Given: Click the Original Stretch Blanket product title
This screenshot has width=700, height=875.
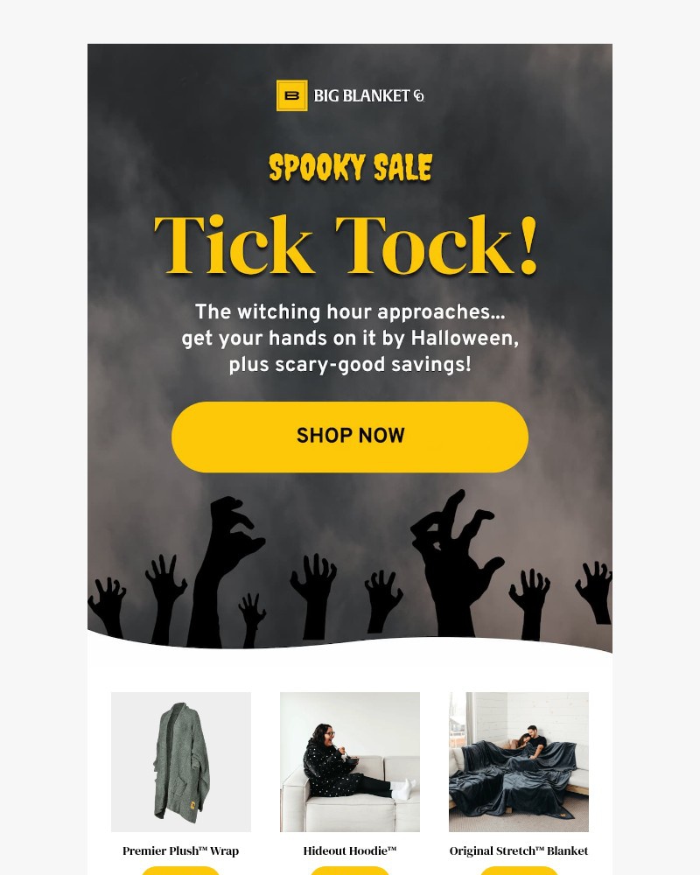Looking at the screenshot, I should pos(519,851).
